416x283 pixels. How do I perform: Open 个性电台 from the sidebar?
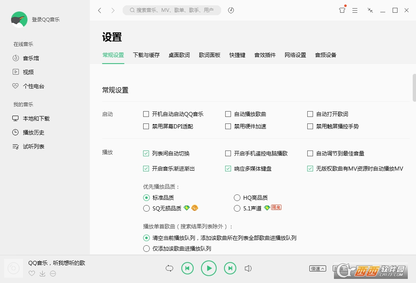point(31,86)
